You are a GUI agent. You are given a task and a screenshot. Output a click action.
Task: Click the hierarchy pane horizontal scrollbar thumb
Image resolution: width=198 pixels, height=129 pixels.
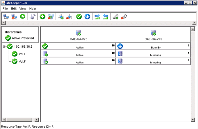(19, 119)
